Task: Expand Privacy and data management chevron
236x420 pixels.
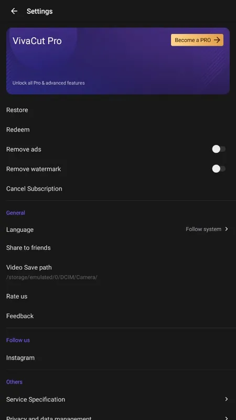Action: pyautogui.click(x=227, y=418)
